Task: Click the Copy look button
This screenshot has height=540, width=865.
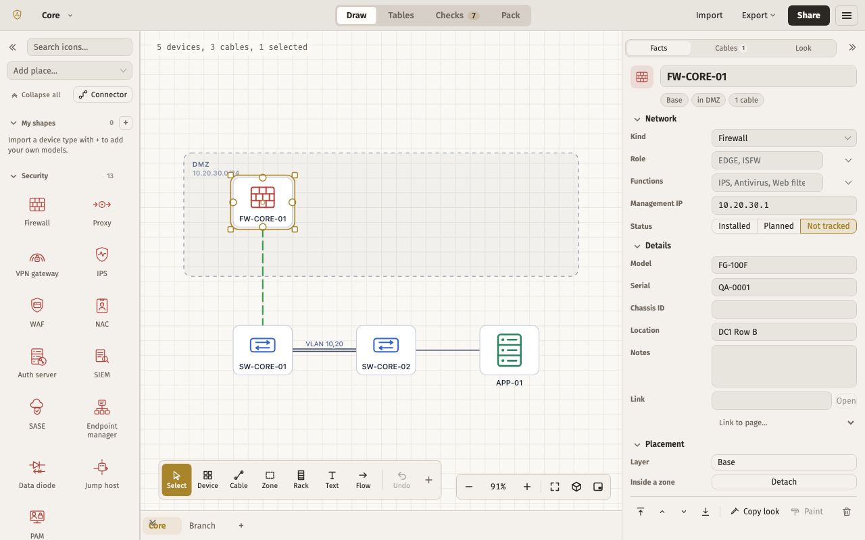Action: (755, 512)
